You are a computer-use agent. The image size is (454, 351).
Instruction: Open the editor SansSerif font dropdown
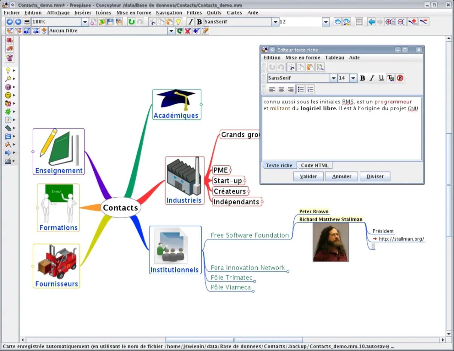(x=333, y=78)
